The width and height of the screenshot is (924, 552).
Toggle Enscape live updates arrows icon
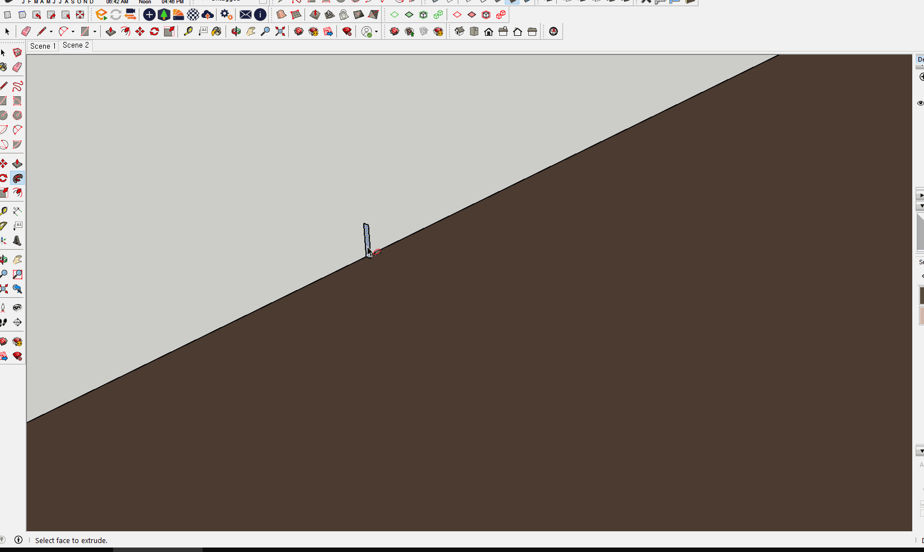point(116,15)
